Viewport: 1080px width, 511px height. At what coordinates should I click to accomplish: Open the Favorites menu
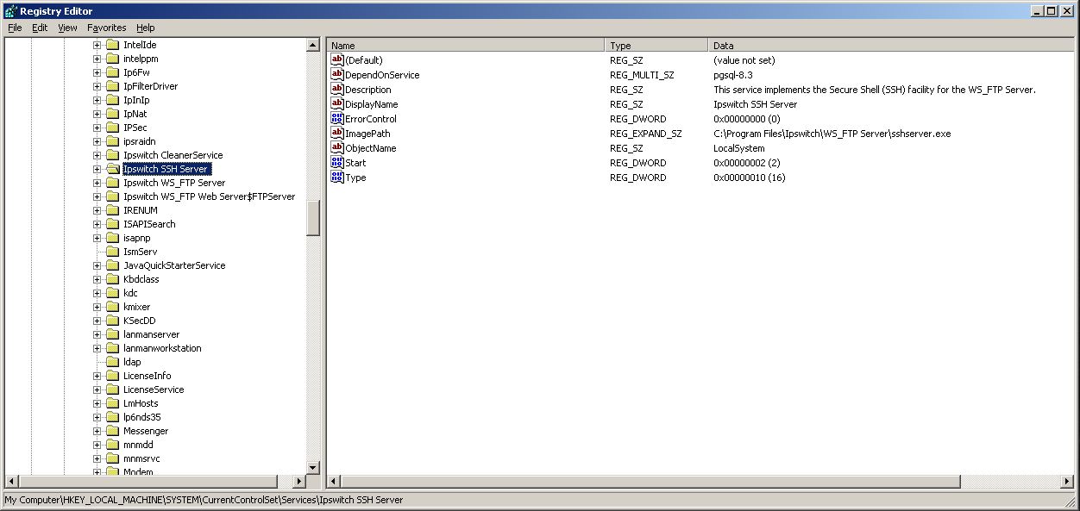point(106,28)
